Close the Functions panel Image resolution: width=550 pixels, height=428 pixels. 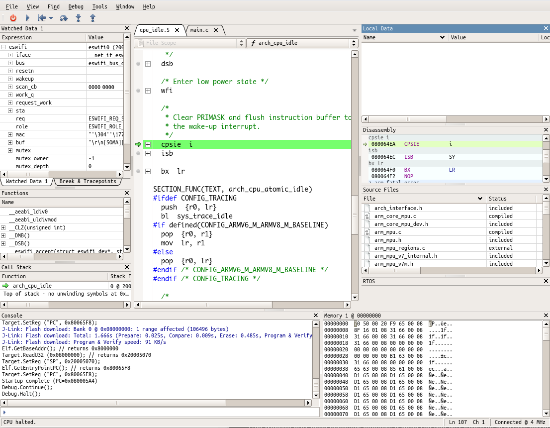(x=127, y=193)
